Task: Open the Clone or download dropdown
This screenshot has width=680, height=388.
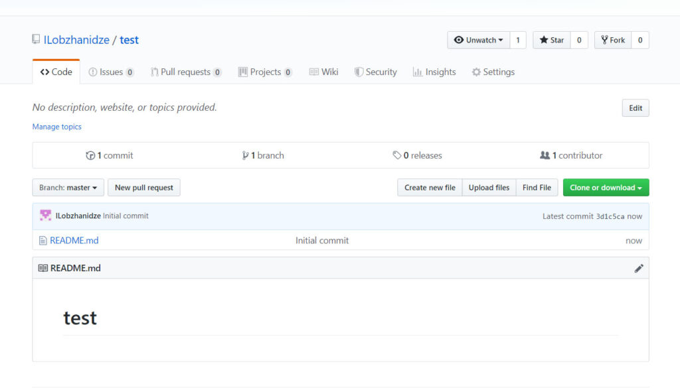Action: pyautogui.click(x=606, y=188)
